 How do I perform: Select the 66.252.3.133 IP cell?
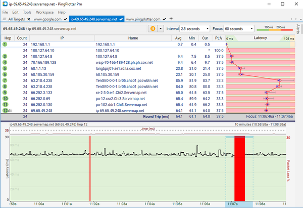(x=41, y=93)
